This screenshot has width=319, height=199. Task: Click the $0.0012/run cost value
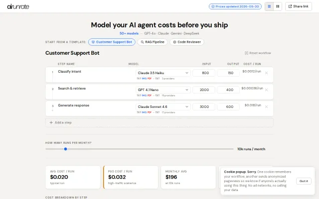(x=252, y=71)
